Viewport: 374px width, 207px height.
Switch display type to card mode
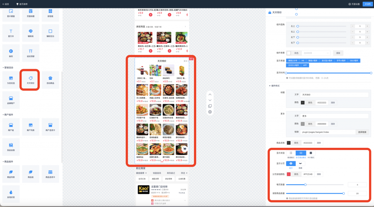pos(310,153)
